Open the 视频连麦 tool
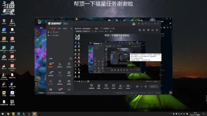 click(x=51, y=74)
